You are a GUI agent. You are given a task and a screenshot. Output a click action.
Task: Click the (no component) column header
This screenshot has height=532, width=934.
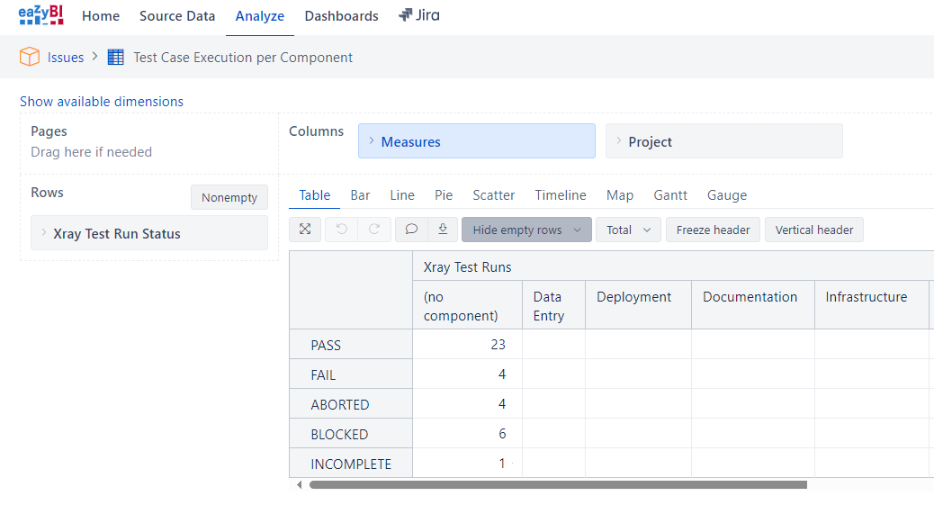467,306
